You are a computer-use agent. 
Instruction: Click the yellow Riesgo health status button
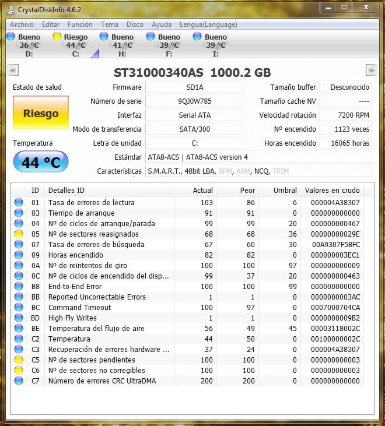(41, 112)
